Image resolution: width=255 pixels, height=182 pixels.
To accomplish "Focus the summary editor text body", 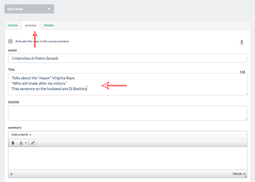I will pos(127,158).
